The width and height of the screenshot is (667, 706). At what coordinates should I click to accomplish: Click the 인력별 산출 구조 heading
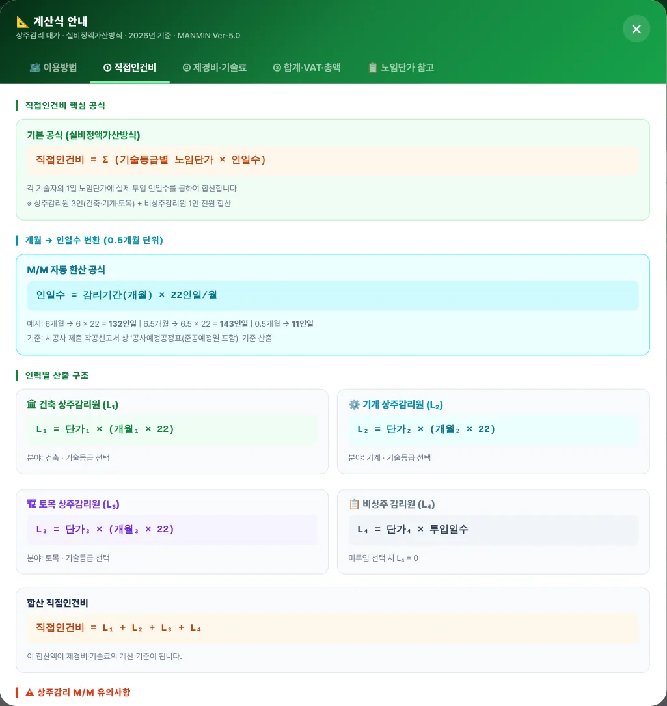tap(57, 375)
